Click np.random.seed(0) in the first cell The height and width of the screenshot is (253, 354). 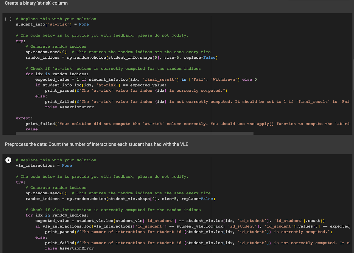[x=46, y=52]
